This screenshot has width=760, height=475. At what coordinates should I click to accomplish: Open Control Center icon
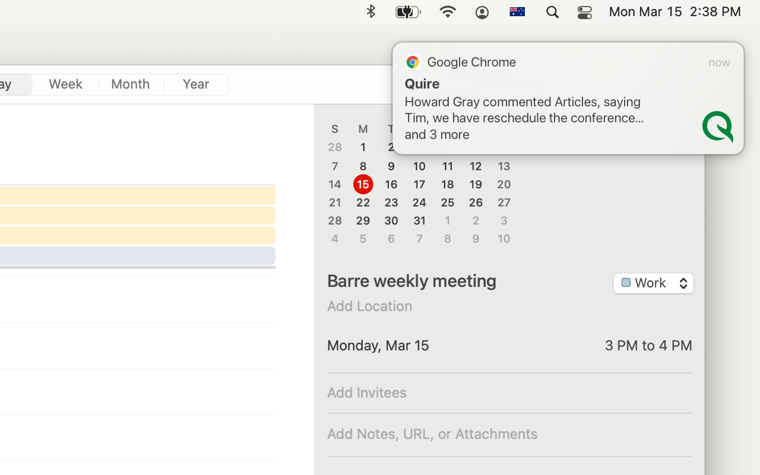pos(585,12)
